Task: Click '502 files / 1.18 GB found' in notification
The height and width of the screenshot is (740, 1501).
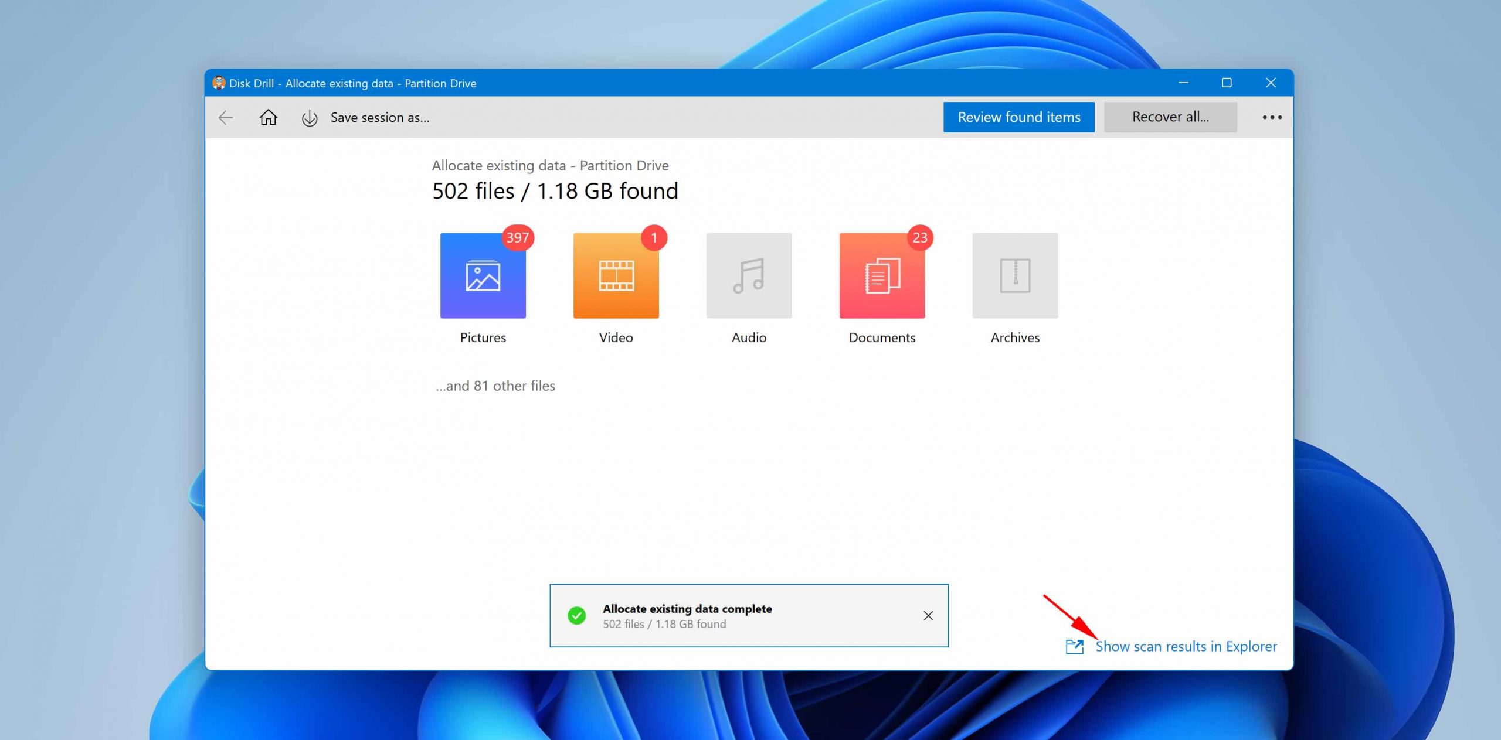Action: pos(664,625)
